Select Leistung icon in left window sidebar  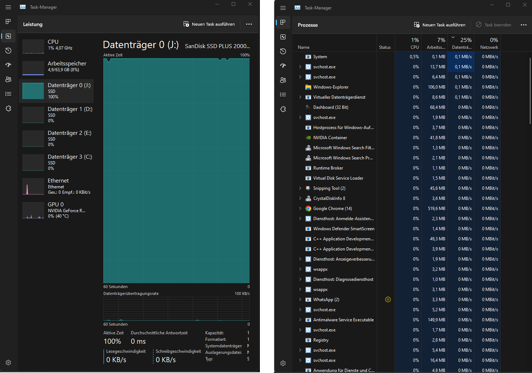tap(8, 36)
